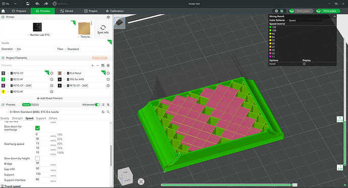Open the filament settings gear icon
Image resolution: width=348 pixels, height=188 pixels.
(108, 65)
